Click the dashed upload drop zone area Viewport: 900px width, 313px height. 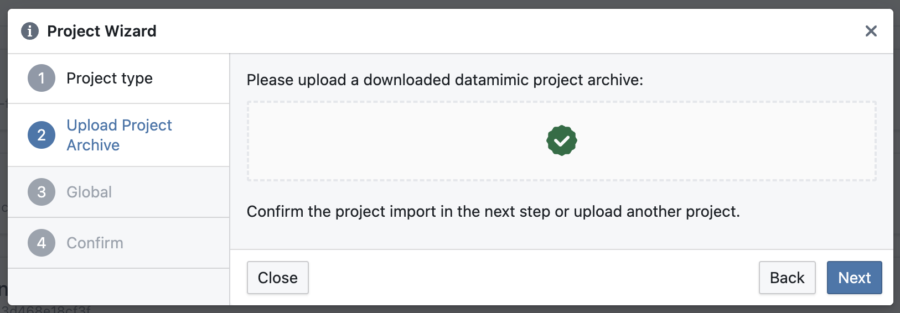(562, 141)
